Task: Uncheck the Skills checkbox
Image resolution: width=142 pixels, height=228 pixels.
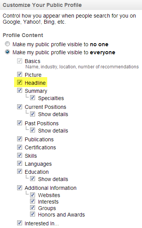Action: point(19,155)
